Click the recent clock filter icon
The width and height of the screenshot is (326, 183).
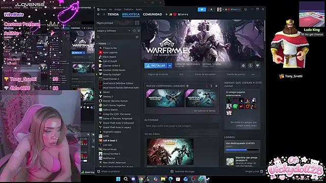point(134,30)
